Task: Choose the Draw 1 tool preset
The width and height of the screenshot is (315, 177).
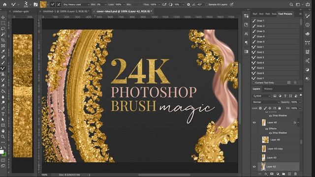Action: (x=276, y=21)
